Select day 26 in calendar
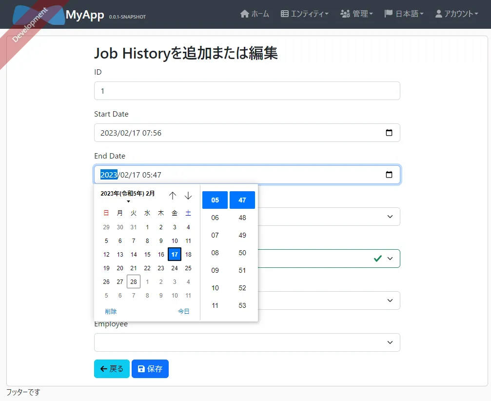The image size is (491, 401). [106, 281]
